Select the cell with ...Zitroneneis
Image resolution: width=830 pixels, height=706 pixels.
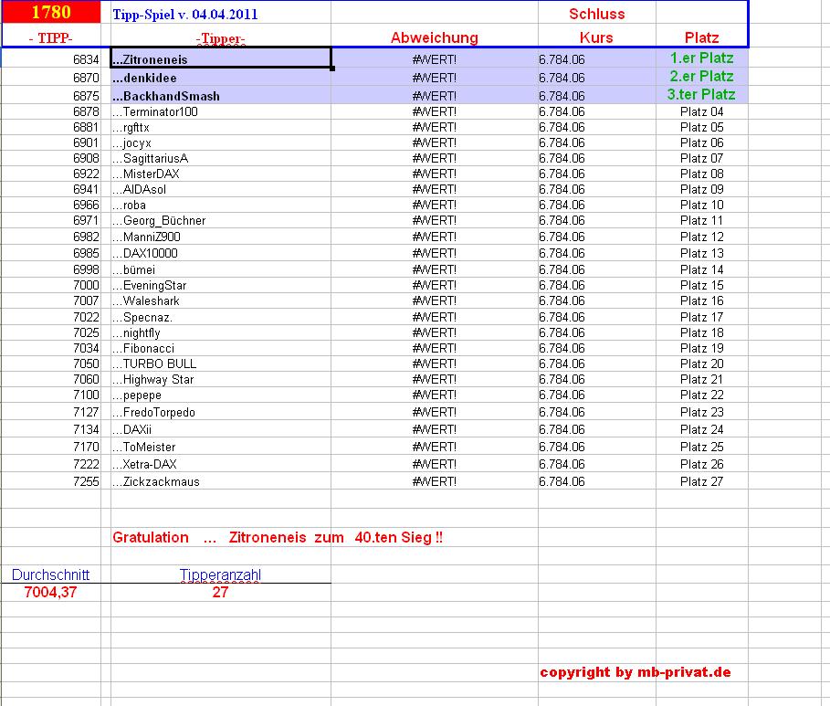click(221, 58)
